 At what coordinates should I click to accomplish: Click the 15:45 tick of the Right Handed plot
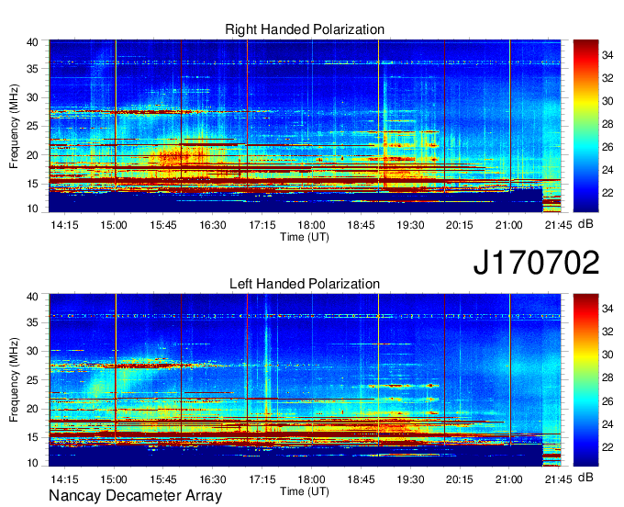(x=163, y=225)
